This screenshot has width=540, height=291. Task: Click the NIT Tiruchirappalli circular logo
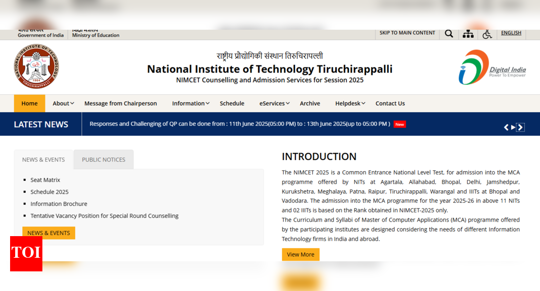(36, 67)
